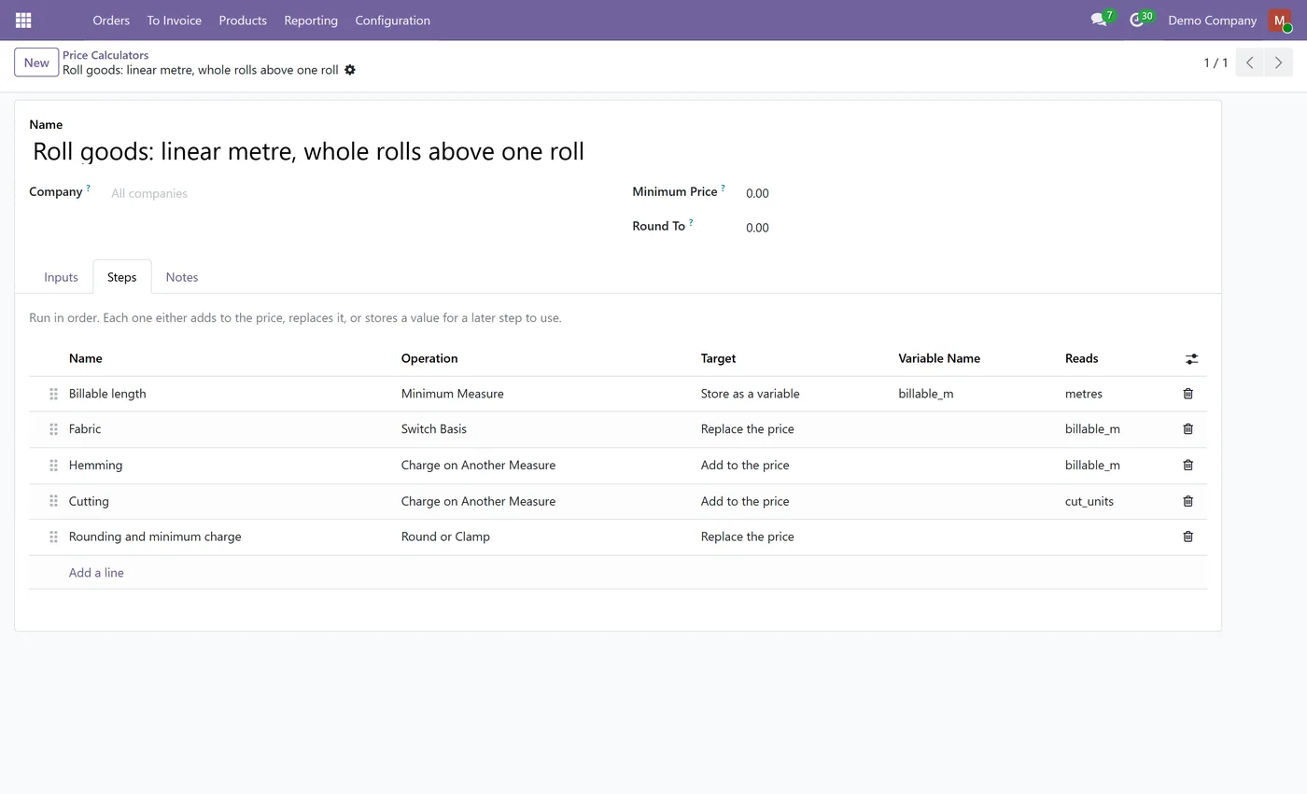1307x794 pixels.
Task: Switch to the Notes tab
Action: [182, 277]
